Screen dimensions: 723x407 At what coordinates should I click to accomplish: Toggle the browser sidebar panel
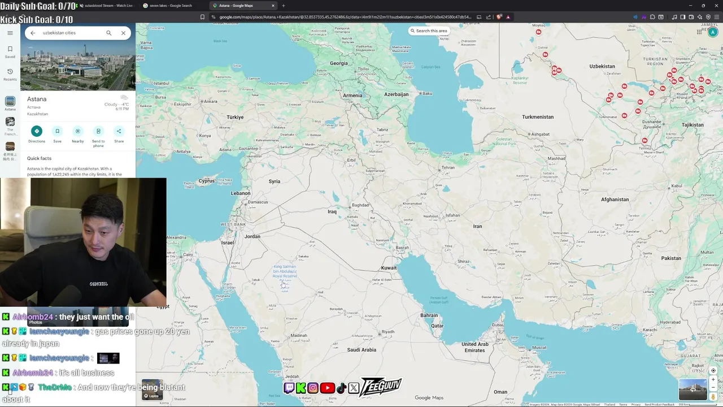point(683,17)
